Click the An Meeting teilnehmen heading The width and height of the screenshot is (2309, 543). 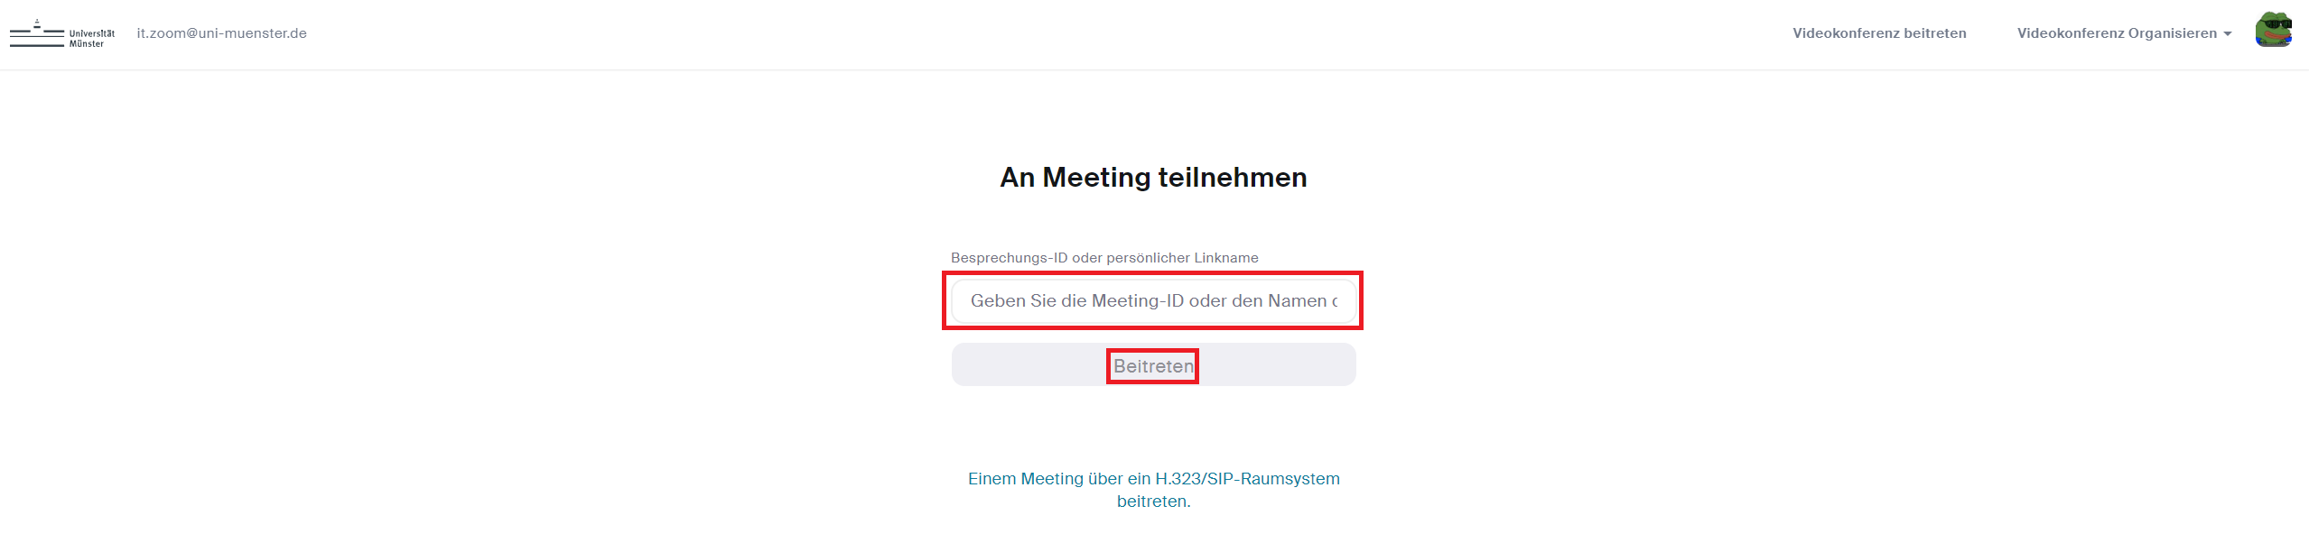coord(1153,178)
